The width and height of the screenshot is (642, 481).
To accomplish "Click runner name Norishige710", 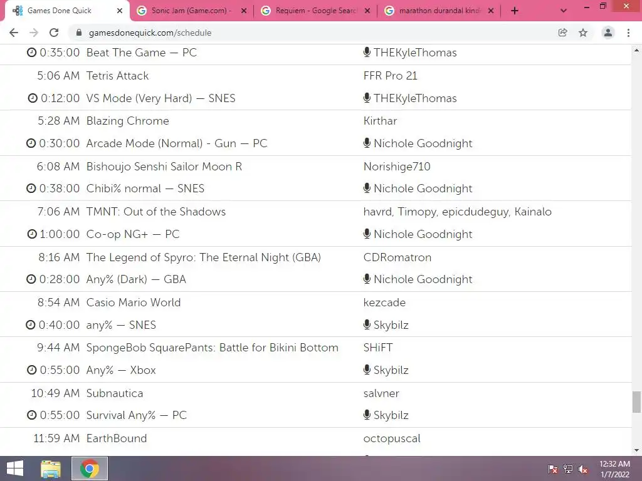I will coord(397,167).
